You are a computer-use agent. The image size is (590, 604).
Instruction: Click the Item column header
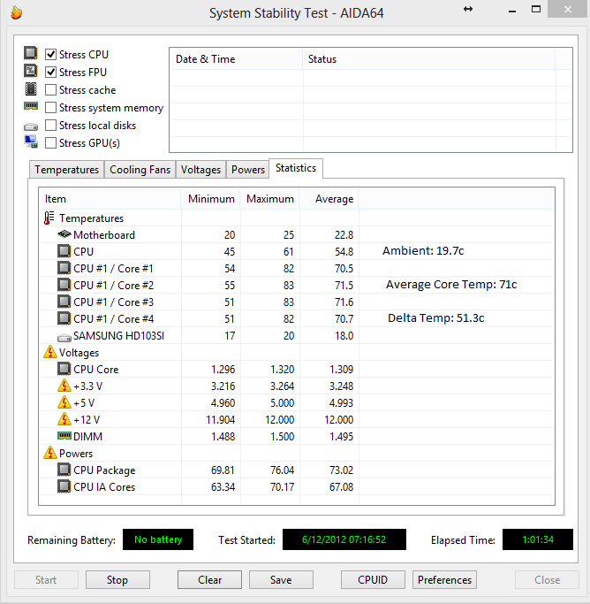pos(110,199)
